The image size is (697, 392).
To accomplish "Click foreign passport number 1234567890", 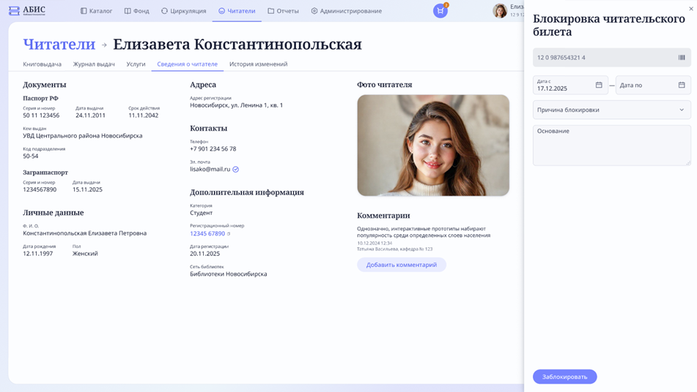I will tap(40, 189).
